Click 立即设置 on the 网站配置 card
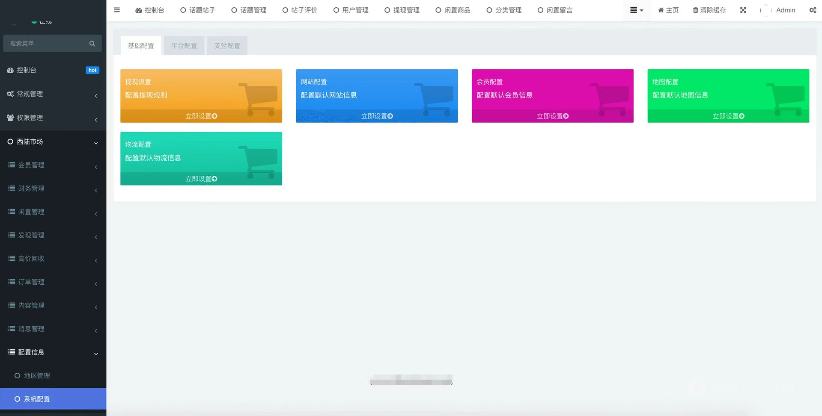822x416 pixels. pyautogui.click(x=377, y=116)
